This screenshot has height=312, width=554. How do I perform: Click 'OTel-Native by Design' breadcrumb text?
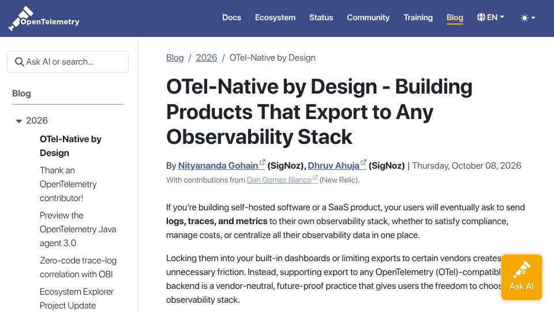272,58
